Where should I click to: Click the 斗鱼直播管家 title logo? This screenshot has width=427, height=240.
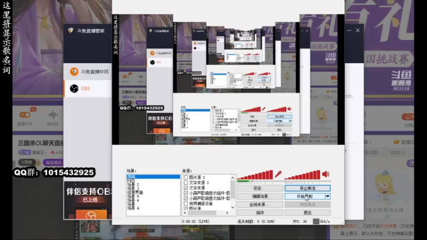point(71,31)
